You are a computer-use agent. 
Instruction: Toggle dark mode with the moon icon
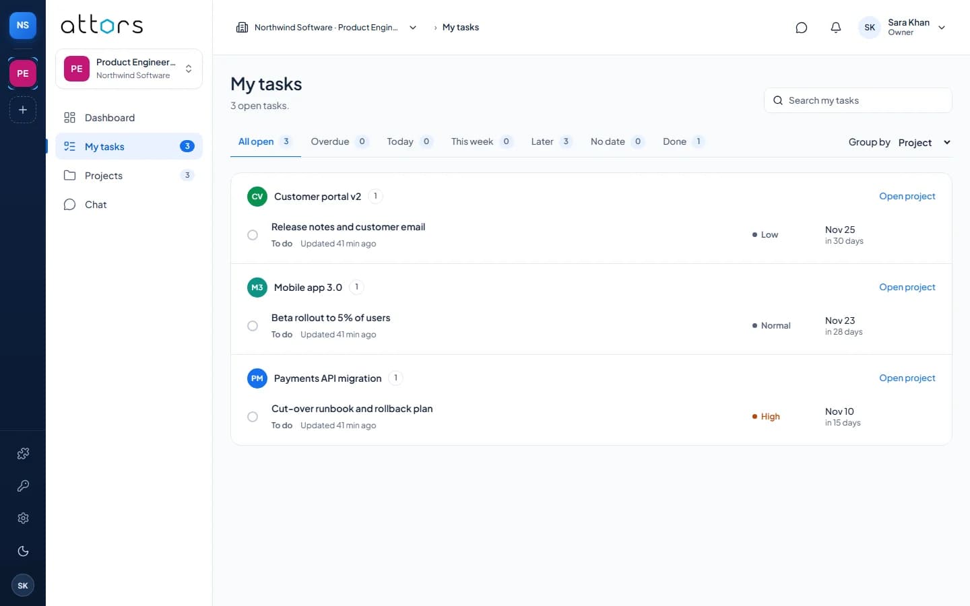point(23,551)
